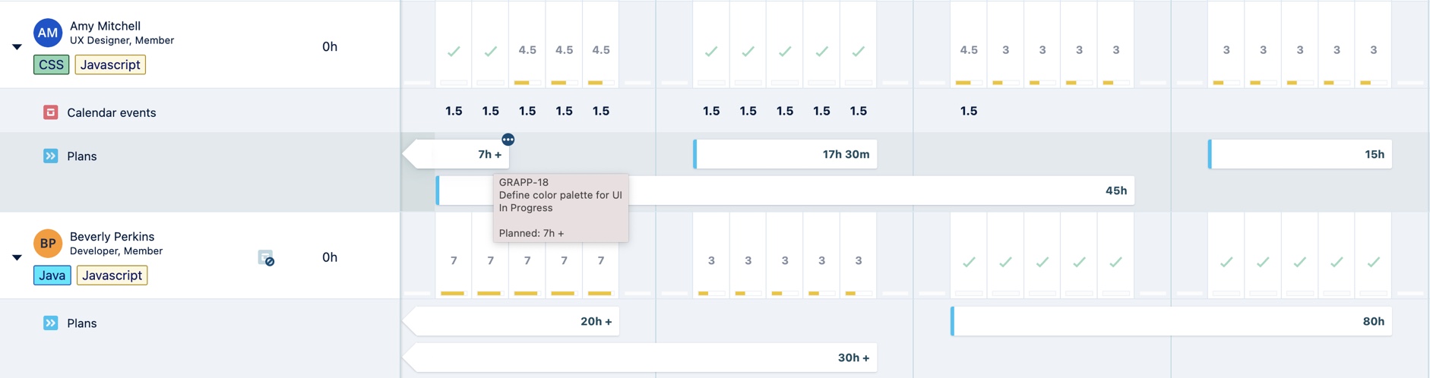This screenshot has width=1430, height=378.
Task: Open Beverly's 30h + plan bar
Action: 640,358
